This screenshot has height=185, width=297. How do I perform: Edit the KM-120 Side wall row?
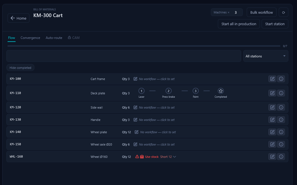(x=272, y=107)
